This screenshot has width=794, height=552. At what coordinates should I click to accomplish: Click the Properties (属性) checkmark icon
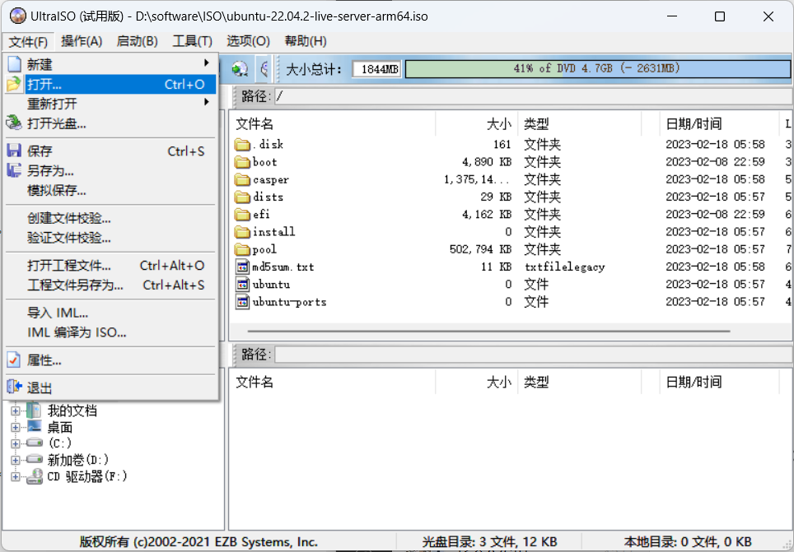pyautogui.click(x=14, y=360)
